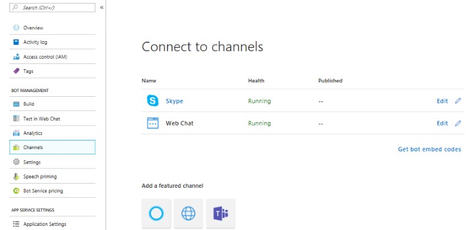The image size is (471, 230).
Task: Click Edit link for Web Chat
Action: [442, 123]
